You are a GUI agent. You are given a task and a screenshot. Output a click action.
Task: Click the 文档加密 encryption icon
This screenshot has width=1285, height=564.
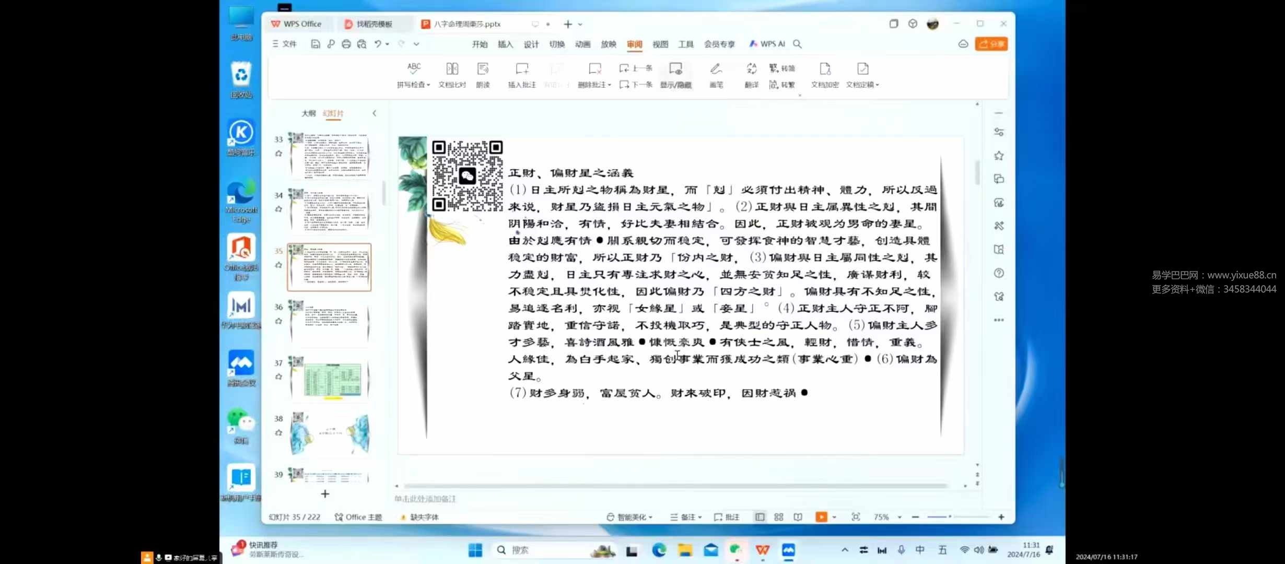pyautogui.click(x=824, y=75)
